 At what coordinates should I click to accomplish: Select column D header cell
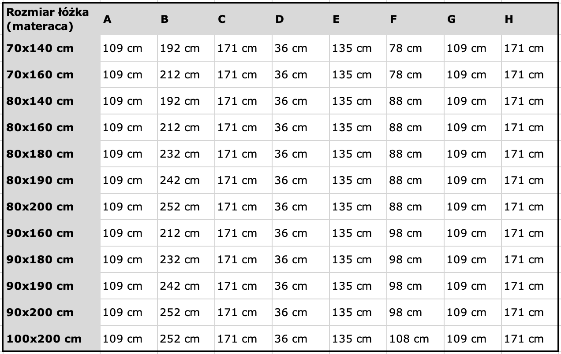(301, 19)
